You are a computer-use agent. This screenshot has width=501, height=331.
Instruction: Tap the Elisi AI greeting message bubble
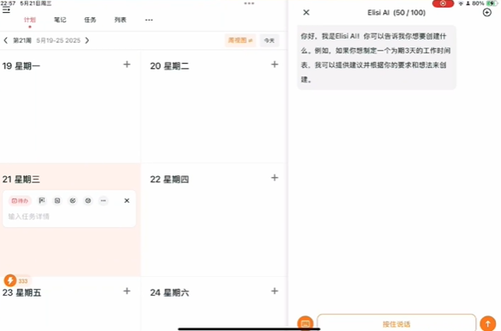point(377,58)
